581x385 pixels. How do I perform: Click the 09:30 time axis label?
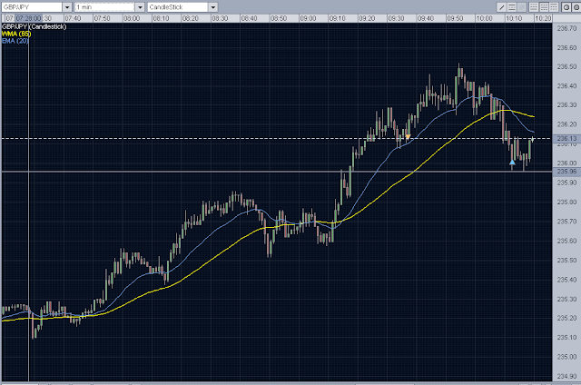[396, 18]
